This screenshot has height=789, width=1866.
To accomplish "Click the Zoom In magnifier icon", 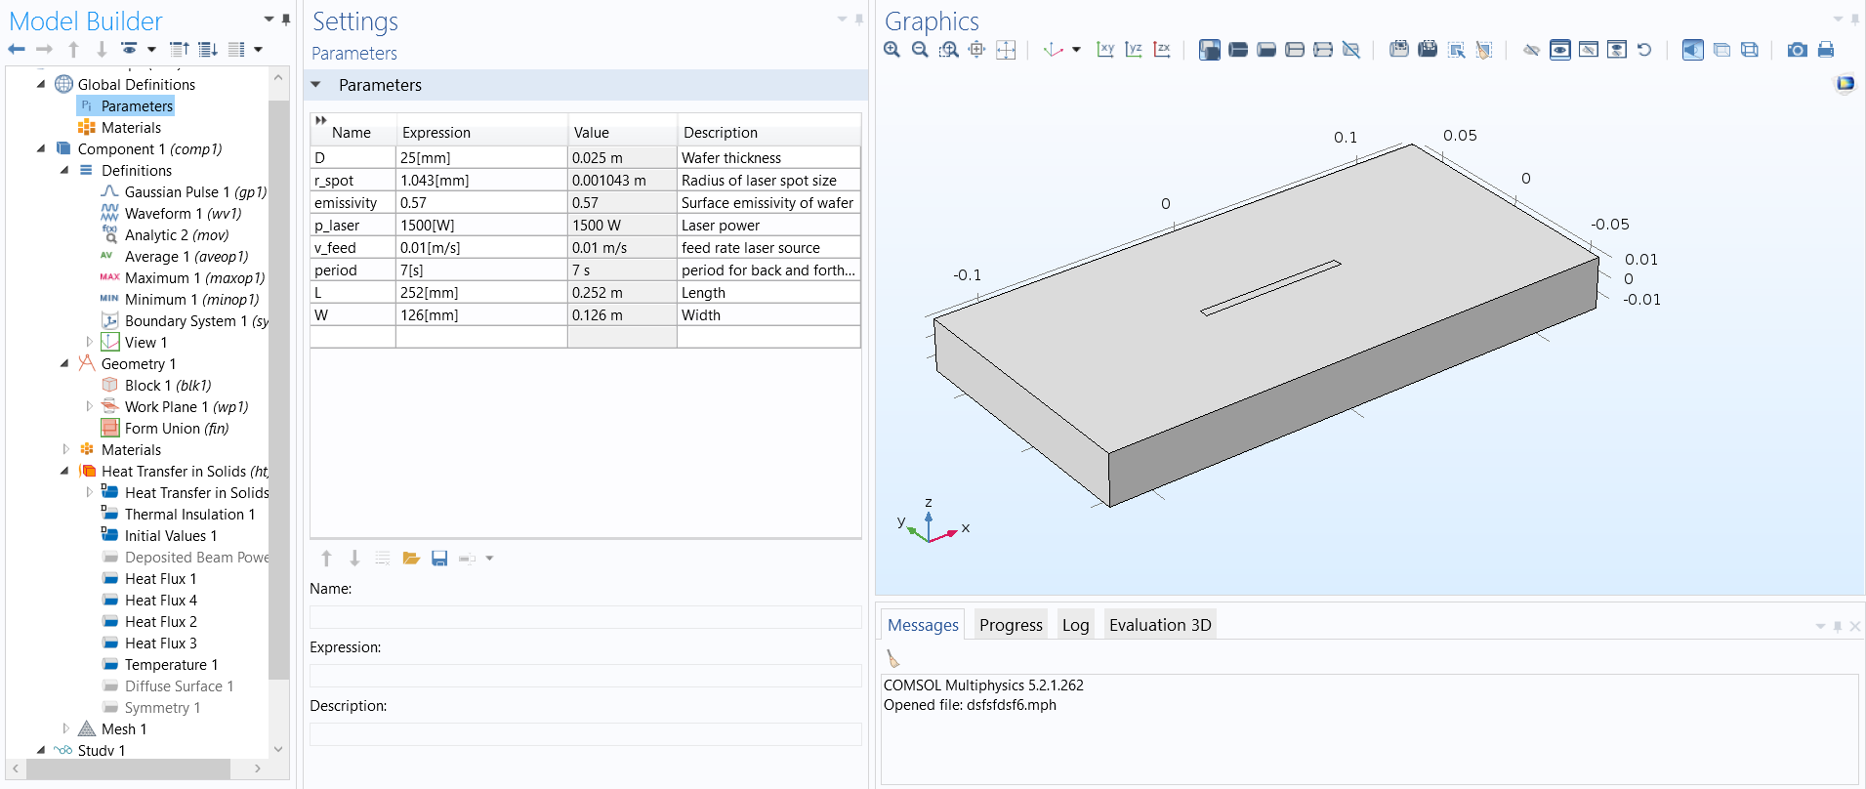I will [x=892, y=50].
